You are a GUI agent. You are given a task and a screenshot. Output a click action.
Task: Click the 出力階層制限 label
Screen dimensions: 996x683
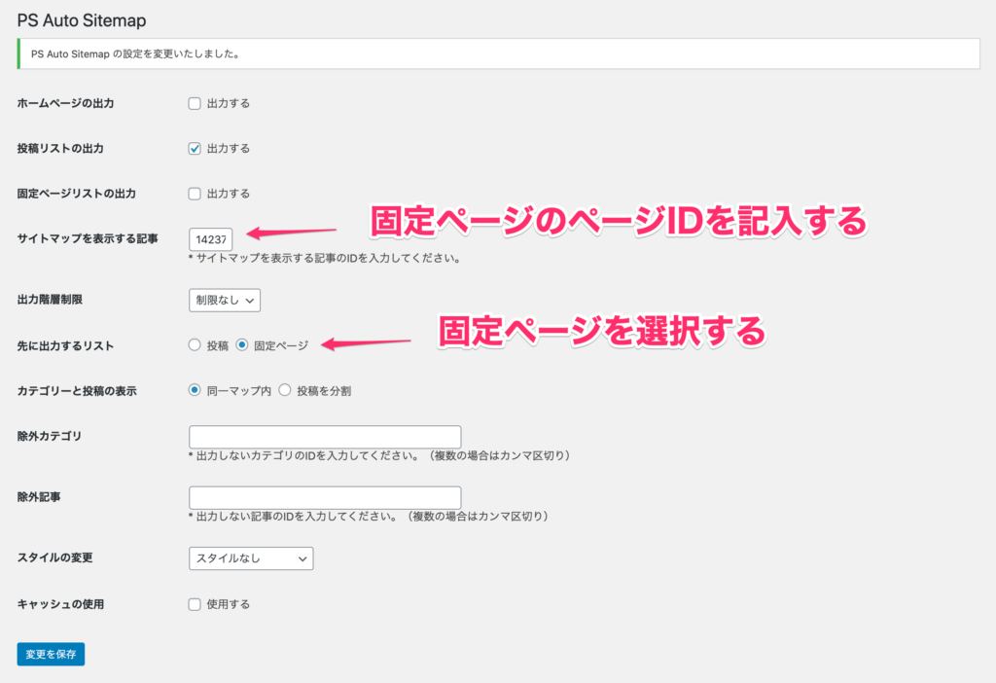click(x=50, y=300)
